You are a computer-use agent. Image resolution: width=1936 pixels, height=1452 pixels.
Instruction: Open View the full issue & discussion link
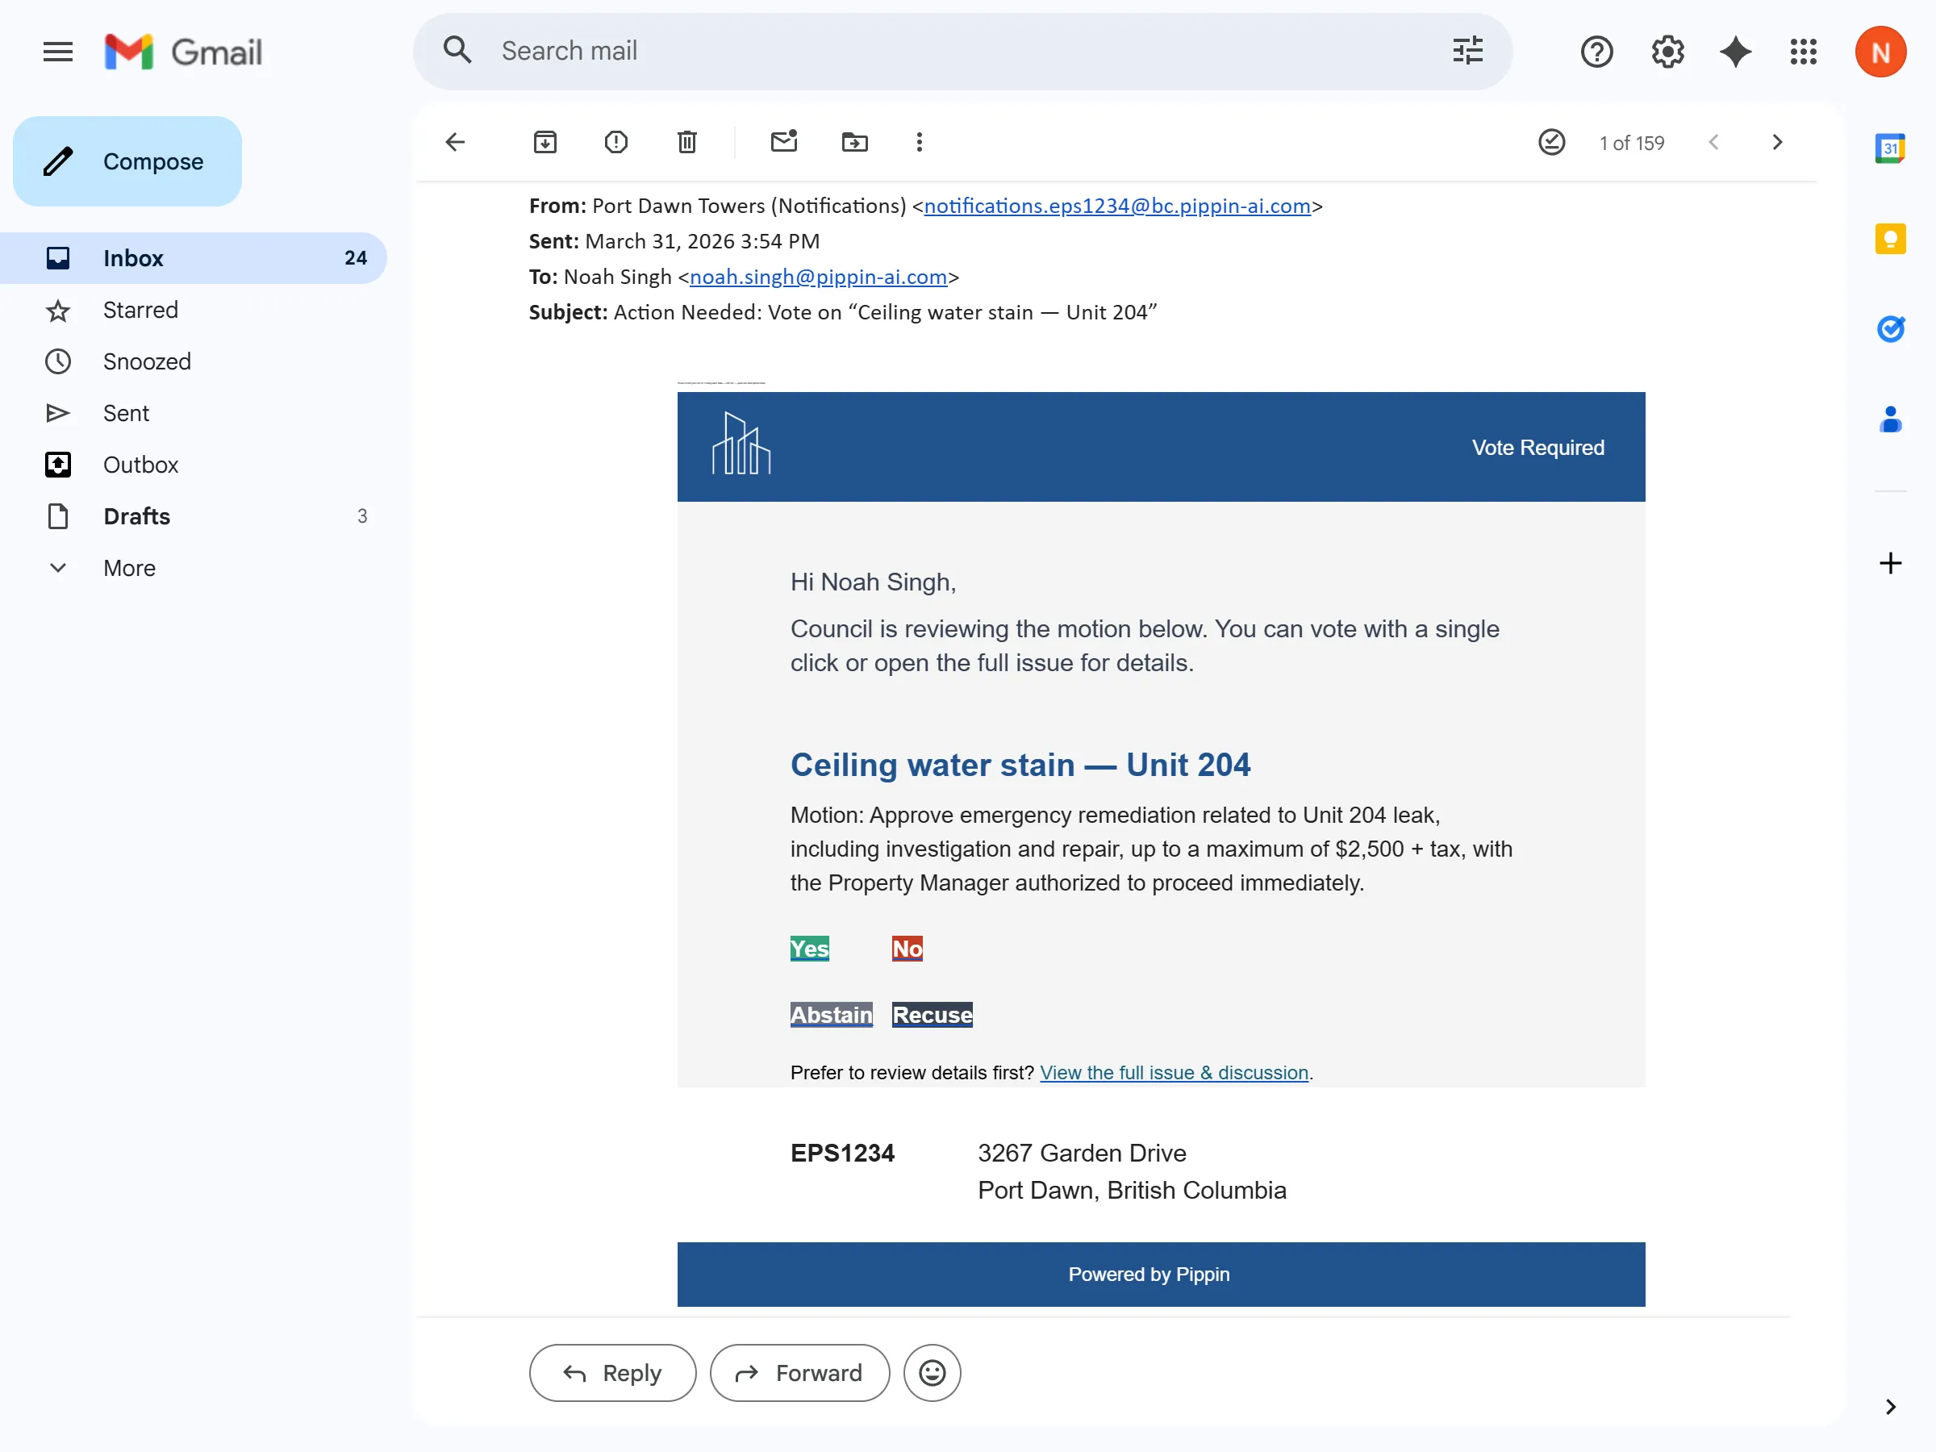[1173, 1072]
